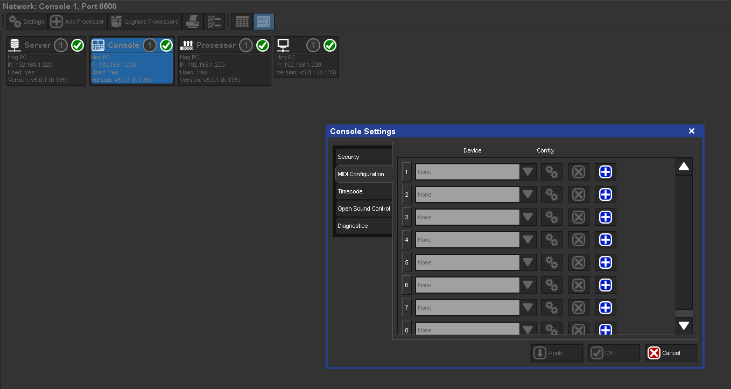Select the Server node tile

click(46, 61)
